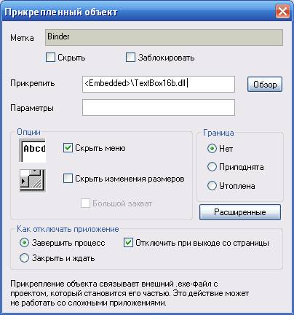Click the disabled Большой захват checkbox

point(85,203)
